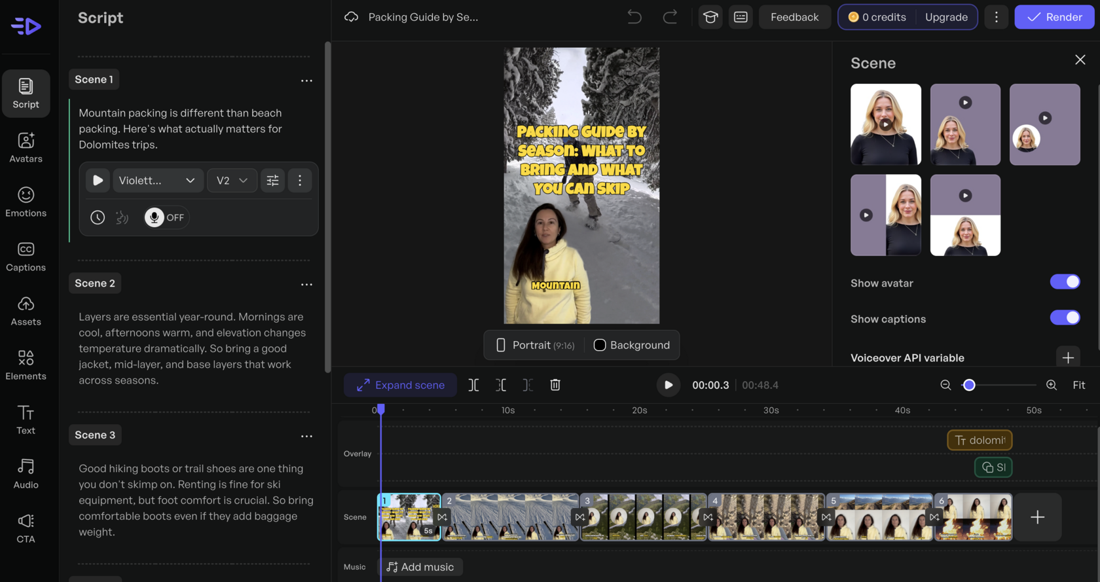Toggle the Show avatar switch
The image size is (1100, 582).
pos(1065,282)
